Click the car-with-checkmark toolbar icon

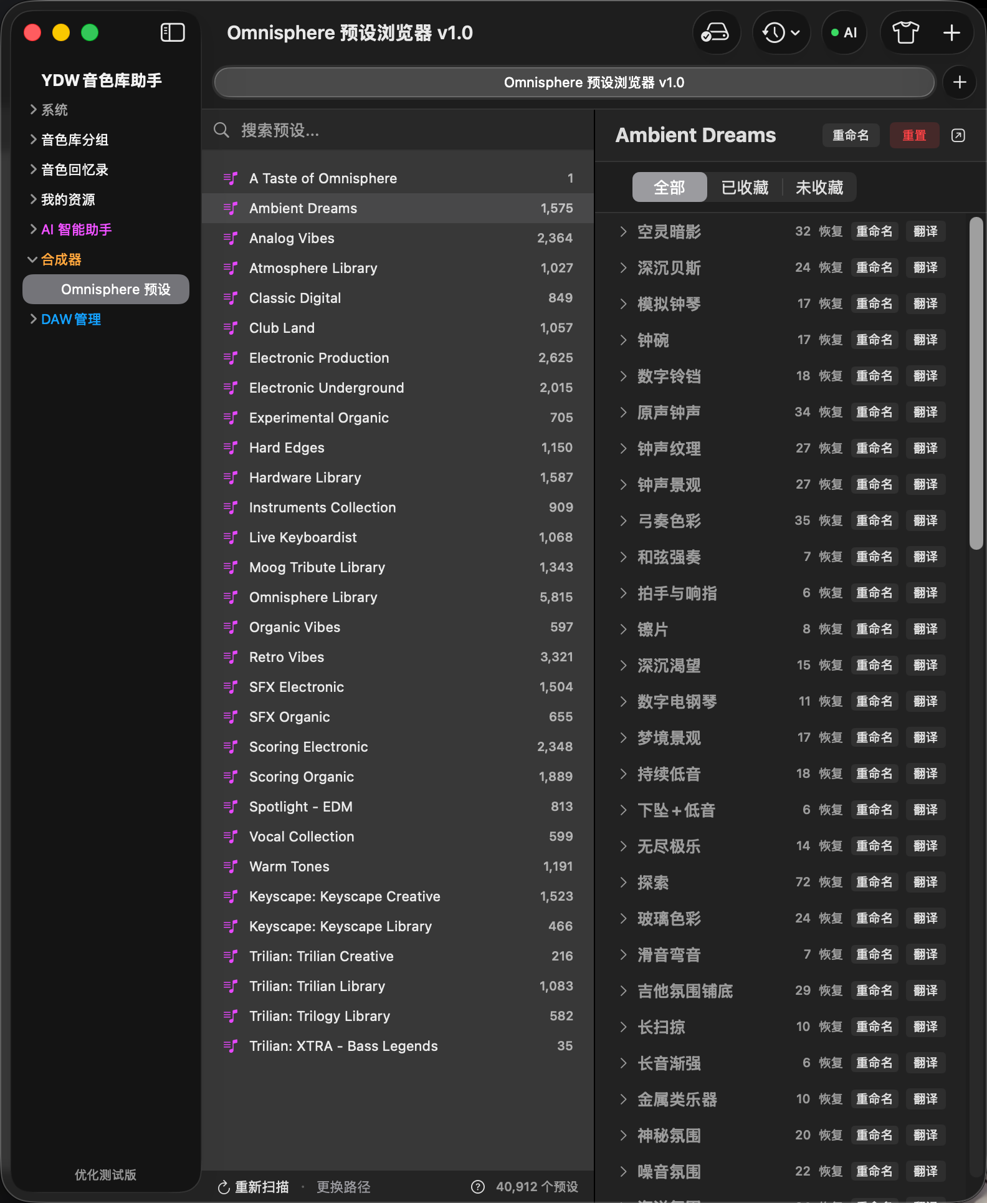pyautogui.click(x=715, y=32)
